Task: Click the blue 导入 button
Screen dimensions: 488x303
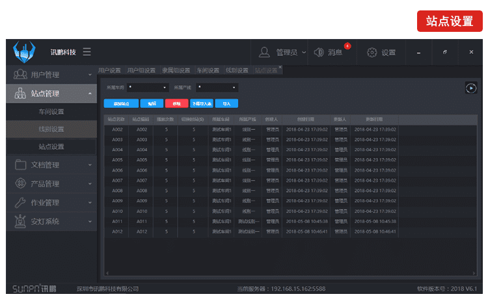Action: pyautogui.click(x=226, y=103)
